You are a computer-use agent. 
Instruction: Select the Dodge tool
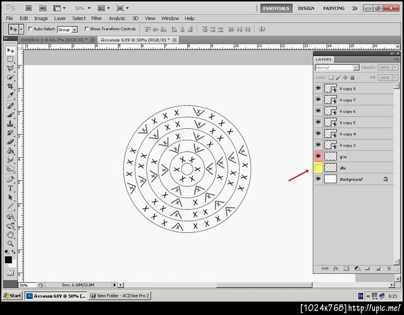10,169
